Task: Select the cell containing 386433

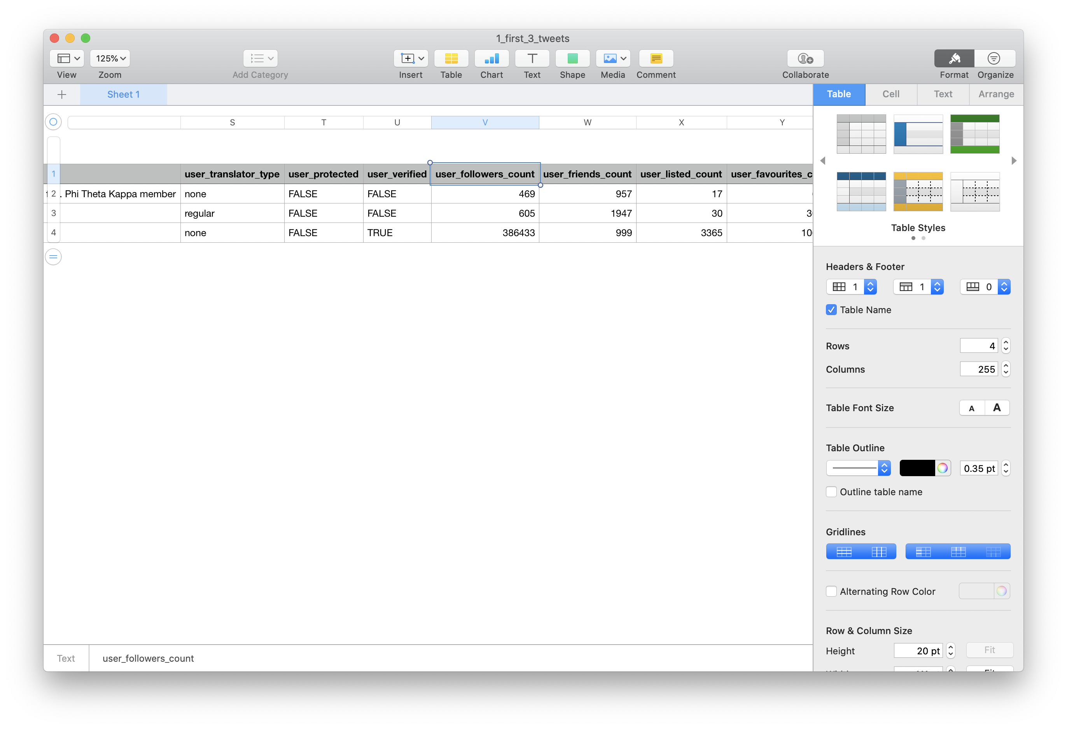Action: pyautogui.click(x=485, y=233)
